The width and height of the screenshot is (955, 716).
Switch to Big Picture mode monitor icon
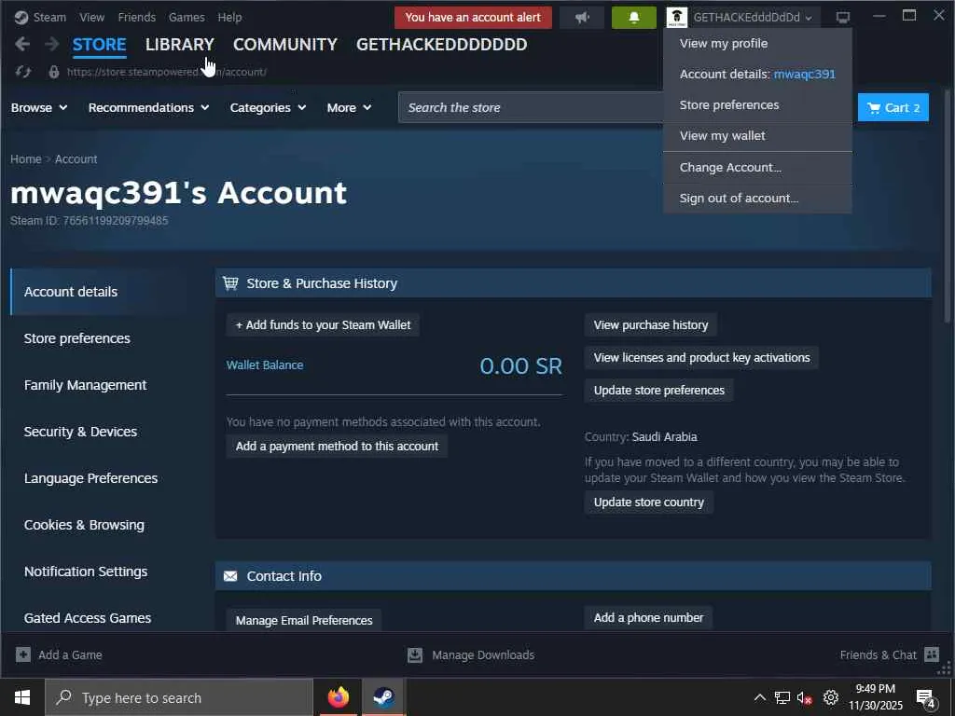click(x=843, y=17)
